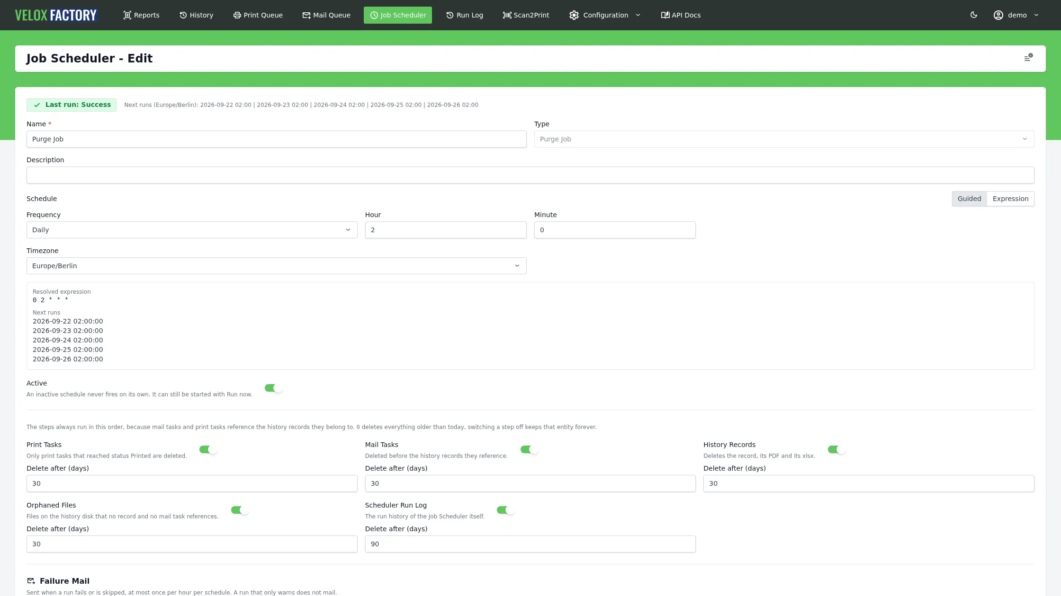This screenshot has width=1061, height=596.
Task: Open the page info list icon
Action: pyautogui.click(x=1028, y=58)
